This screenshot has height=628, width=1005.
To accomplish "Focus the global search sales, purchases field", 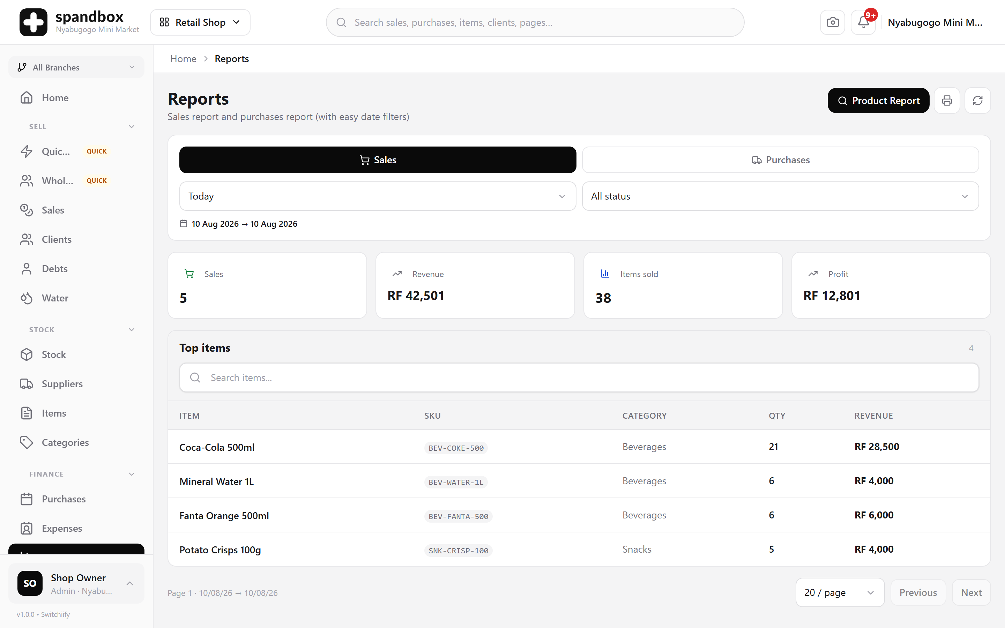I will 535,22.
